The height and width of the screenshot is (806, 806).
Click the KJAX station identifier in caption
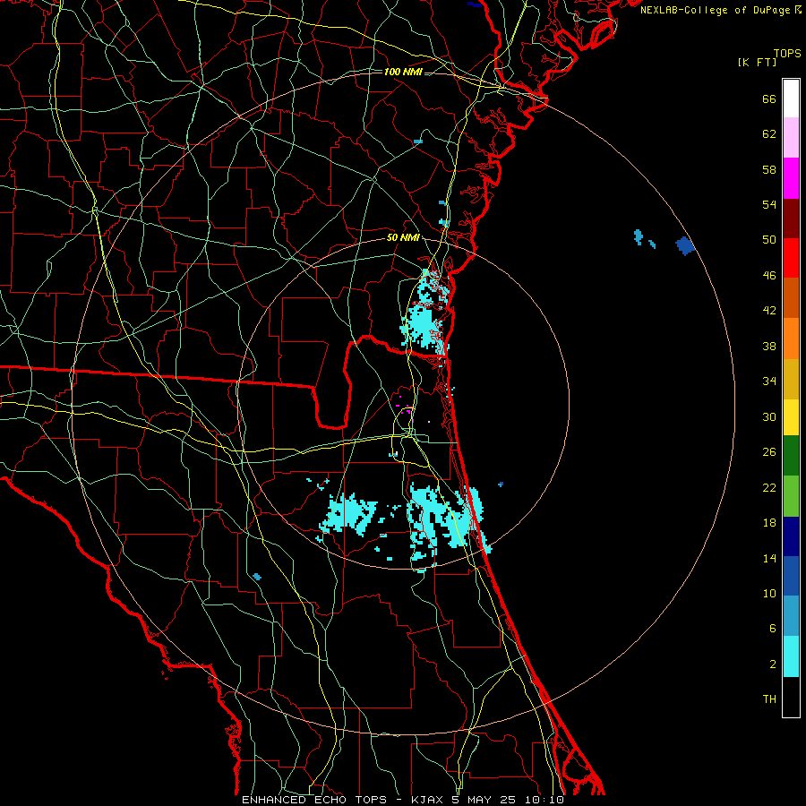(429, 800)
